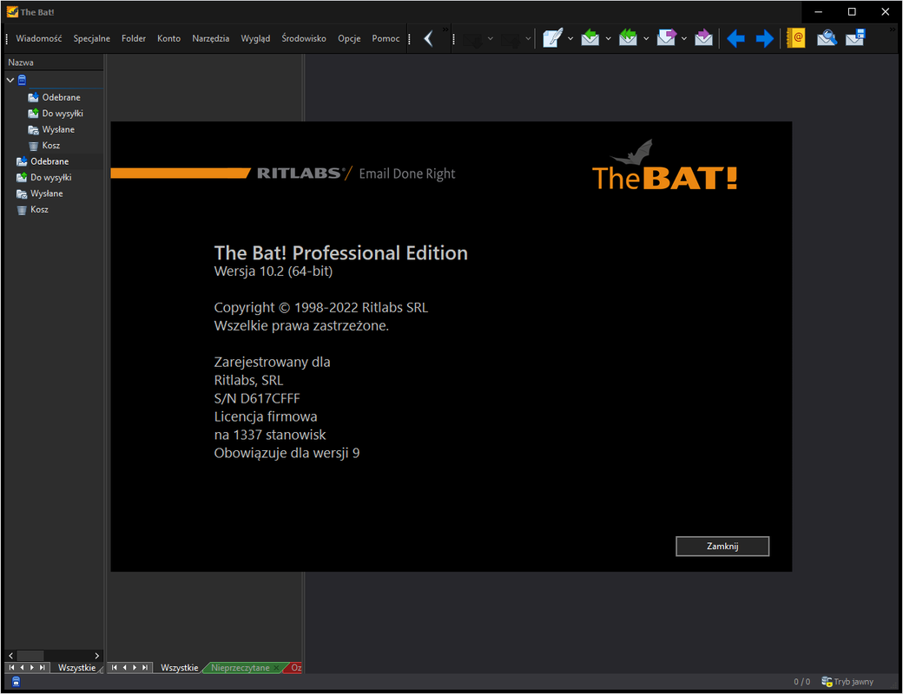Screen dimensions: 903x694
Task: Open the Konto menu
Action: (168, 38)
